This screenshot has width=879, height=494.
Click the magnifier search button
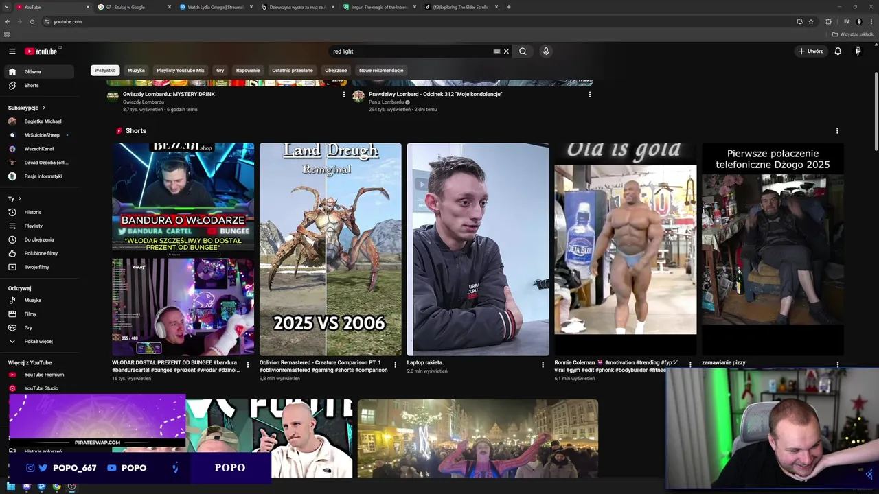coord(523,51)
